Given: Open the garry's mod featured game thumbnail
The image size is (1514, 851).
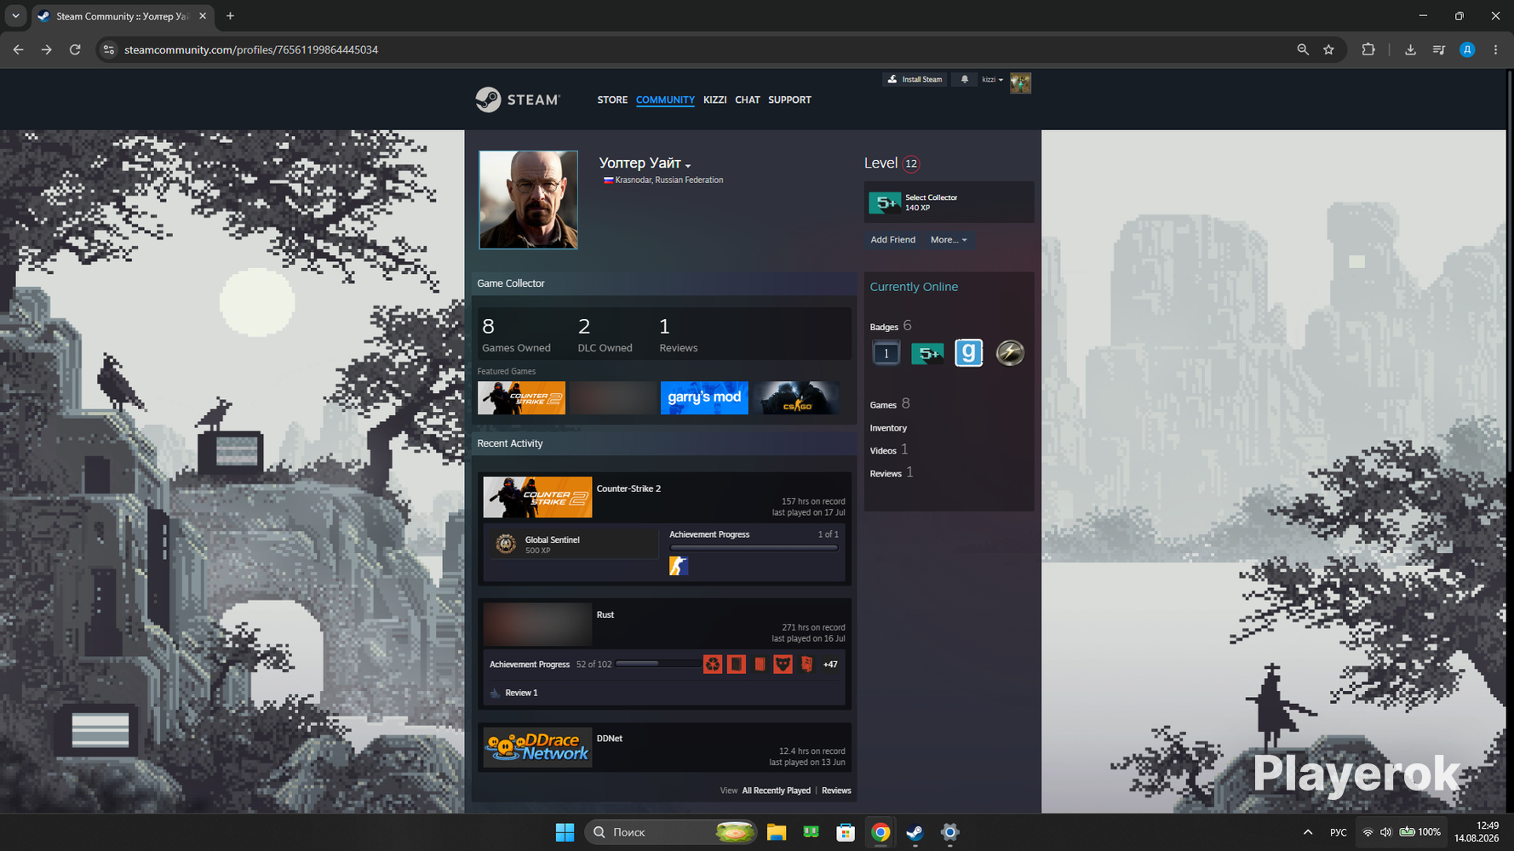Looking at the screenshot, I should (x=704, y=397).
